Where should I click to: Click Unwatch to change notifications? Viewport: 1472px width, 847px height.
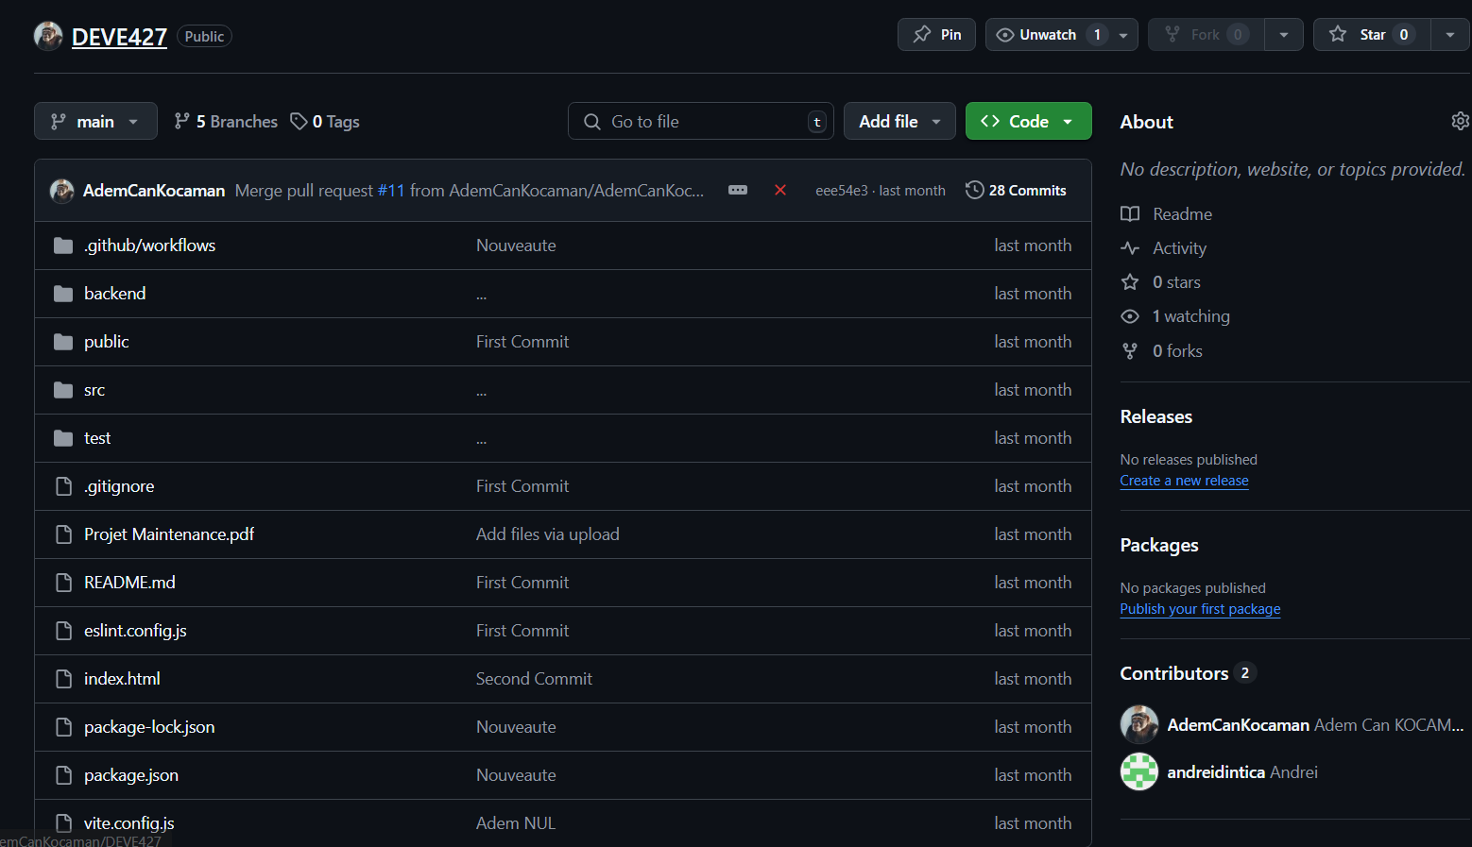pos(1048,35)
